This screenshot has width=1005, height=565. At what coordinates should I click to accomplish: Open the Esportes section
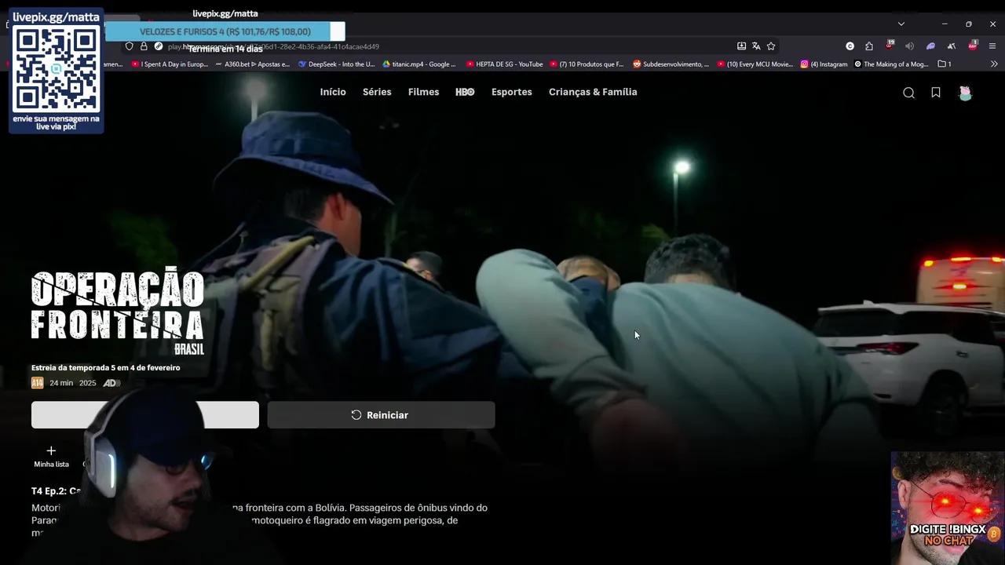click(512, 92)
